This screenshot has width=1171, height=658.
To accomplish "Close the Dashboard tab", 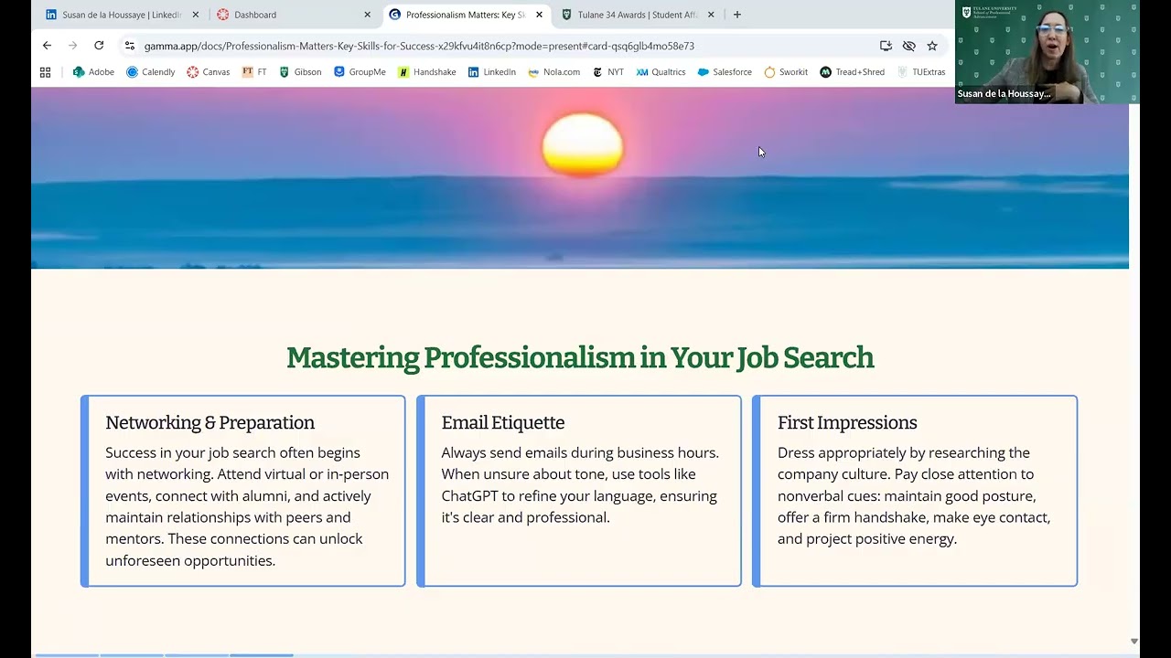I will (367, 15).
